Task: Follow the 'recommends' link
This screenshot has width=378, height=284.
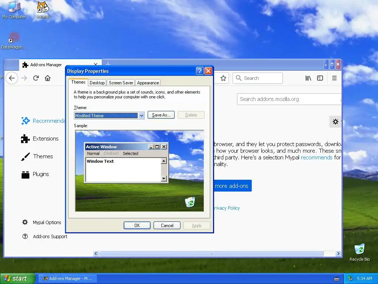Action: tap(316, 158)
